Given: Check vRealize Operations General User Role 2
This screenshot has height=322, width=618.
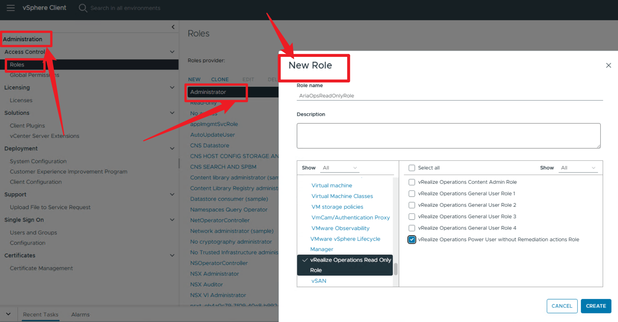Looking at the screenshot, I should 412,205.
